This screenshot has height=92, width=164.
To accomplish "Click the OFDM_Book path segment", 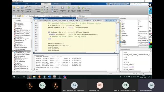I will coord(82,16).
